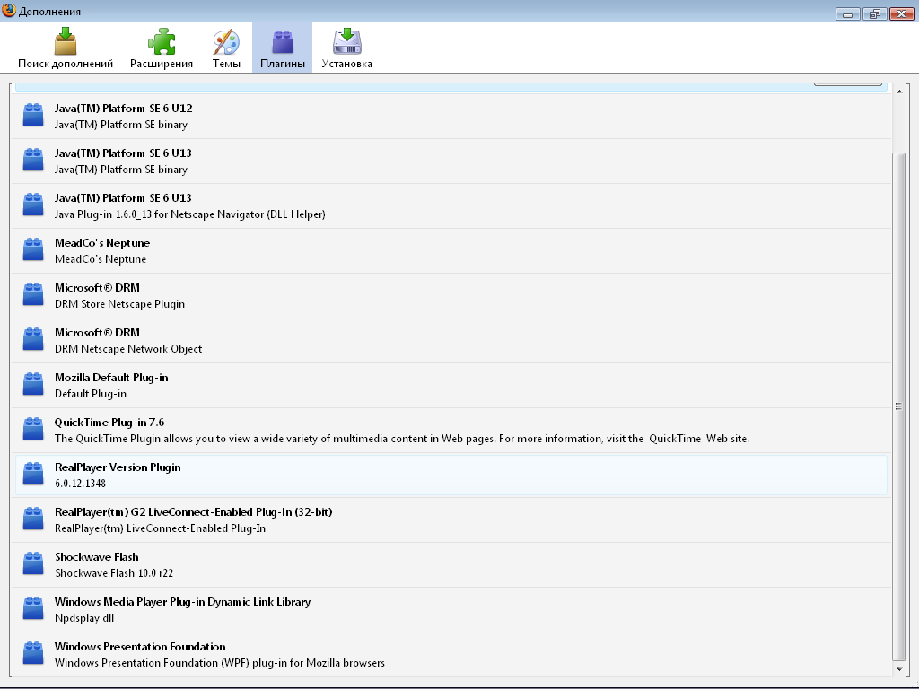Select text 'Java Plug-in 1.6.0_13 for Netscape Navigator'
This screenshot has width=919, height=689.
160,214
